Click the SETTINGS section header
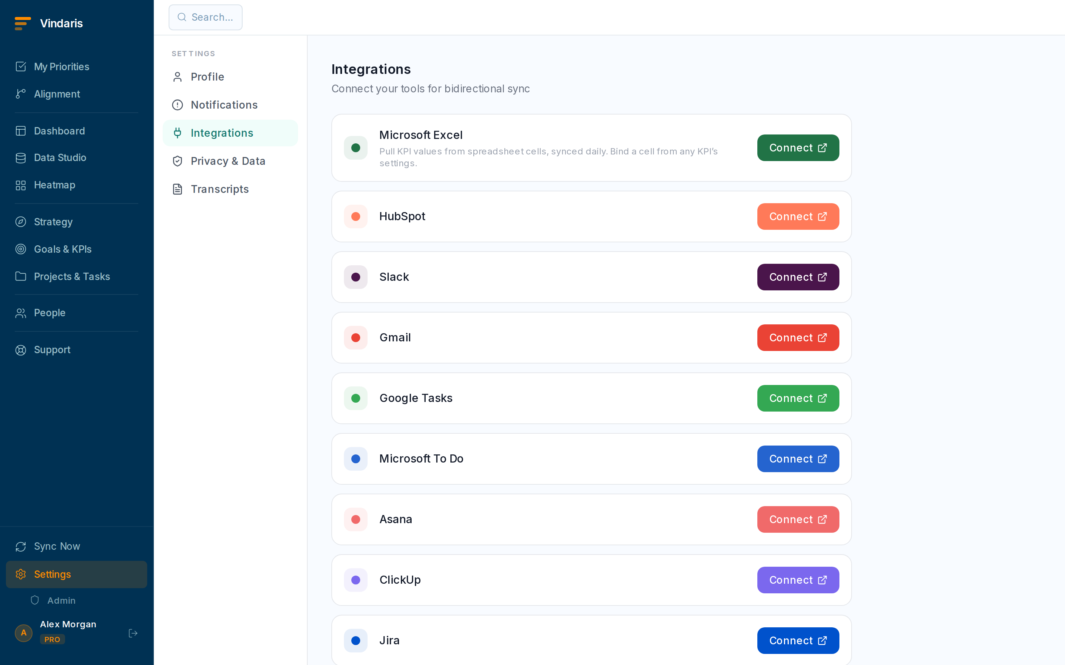The image size is (1065, 665). pos(193,54)
